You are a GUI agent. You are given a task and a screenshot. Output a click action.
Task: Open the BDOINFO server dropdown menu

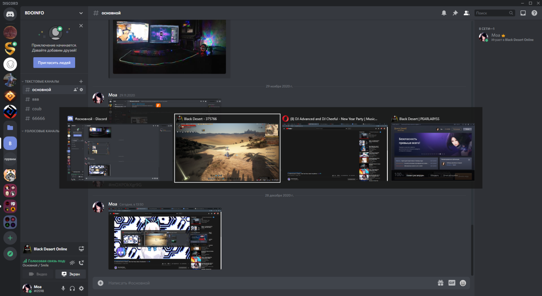pyautogui.click(x=54, y=13)
